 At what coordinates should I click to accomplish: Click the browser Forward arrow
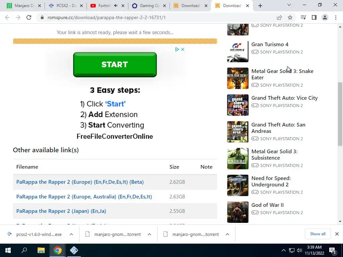(18, 17)
